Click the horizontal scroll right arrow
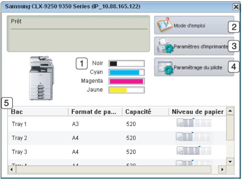The image size is (242, 179). click(222, 169)
